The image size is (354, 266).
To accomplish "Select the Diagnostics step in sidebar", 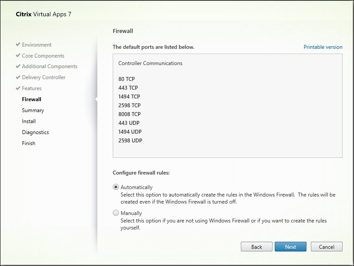I will (35, 132).
